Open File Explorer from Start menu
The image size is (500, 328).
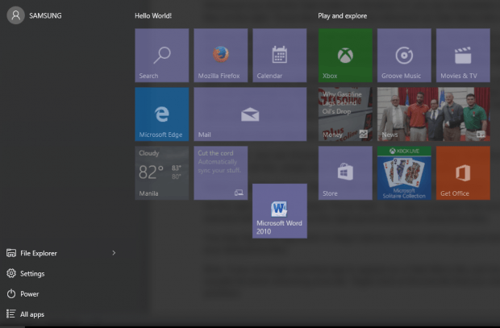point(38,253)
